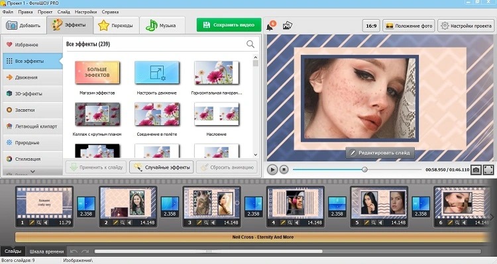
Task: Switch to the Музыка tab
Action: (x=162, y=25)
